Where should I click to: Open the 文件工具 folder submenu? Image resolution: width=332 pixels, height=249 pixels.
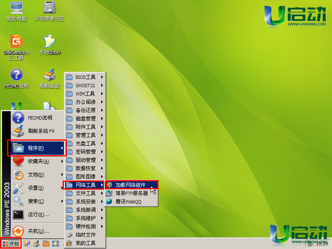pyautogui.click(x=85, y=193)
